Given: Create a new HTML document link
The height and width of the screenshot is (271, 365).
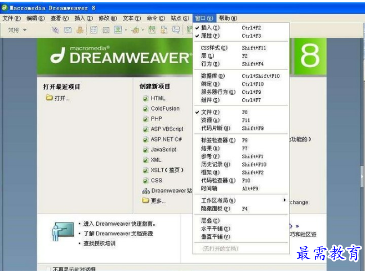Looking at the screenshot, I should pos(158,98).
